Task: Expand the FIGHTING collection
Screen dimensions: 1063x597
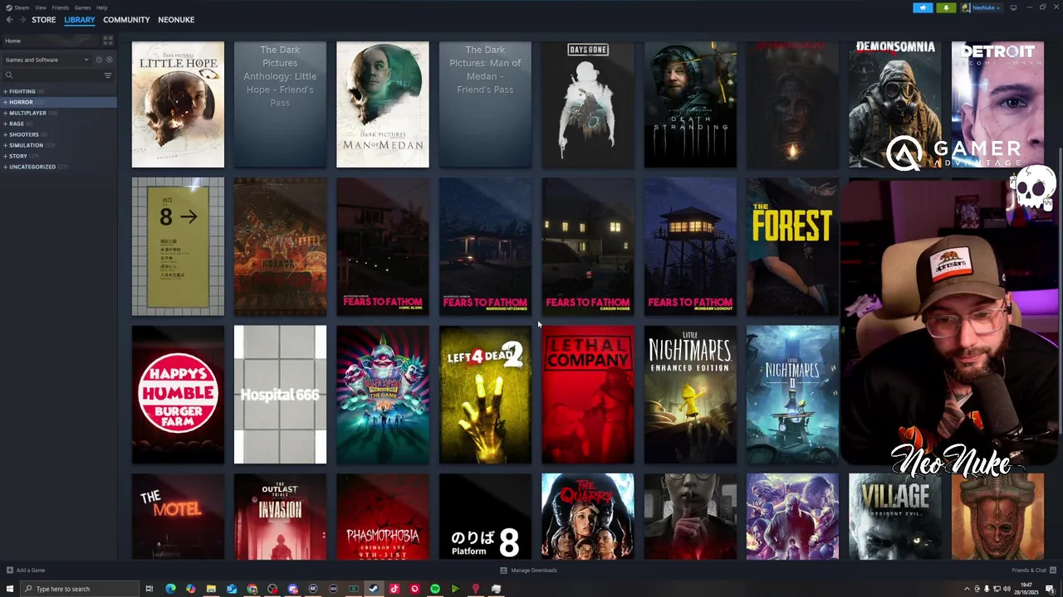Action: (x=6, y=91)
